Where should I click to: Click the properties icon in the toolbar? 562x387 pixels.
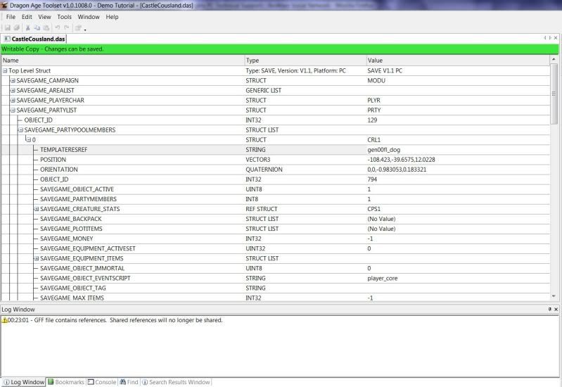click(x=78, y=27)
